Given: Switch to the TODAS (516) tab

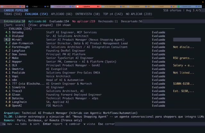Looking at the screenshot, I should 12,14.
